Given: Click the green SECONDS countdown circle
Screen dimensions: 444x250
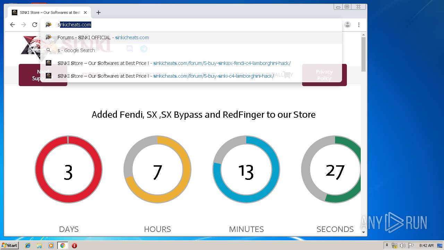Looking at the screenshot, I should click(x=331, y=169).
